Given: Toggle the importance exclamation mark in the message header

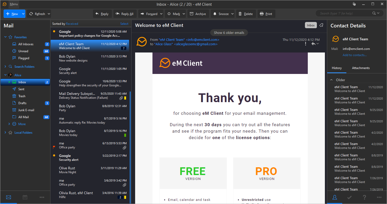Looking at the screenshot, I should 305,44.
